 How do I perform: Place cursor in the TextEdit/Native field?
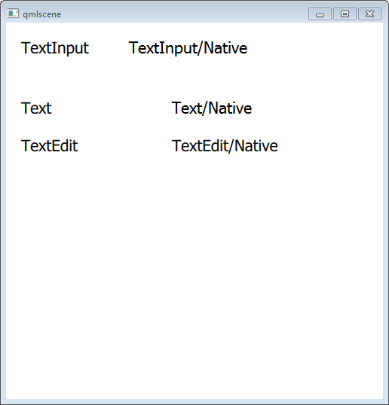tap(225, 146)
